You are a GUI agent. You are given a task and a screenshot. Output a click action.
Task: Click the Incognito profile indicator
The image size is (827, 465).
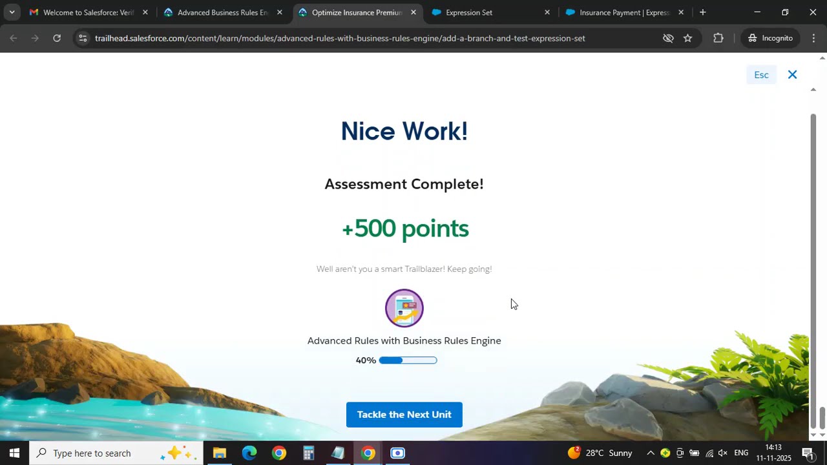pos(770,38)
